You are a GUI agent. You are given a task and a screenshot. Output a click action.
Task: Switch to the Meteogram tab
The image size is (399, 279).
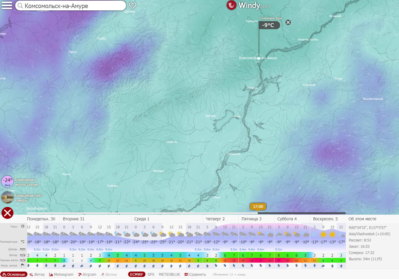click(61, 275)
